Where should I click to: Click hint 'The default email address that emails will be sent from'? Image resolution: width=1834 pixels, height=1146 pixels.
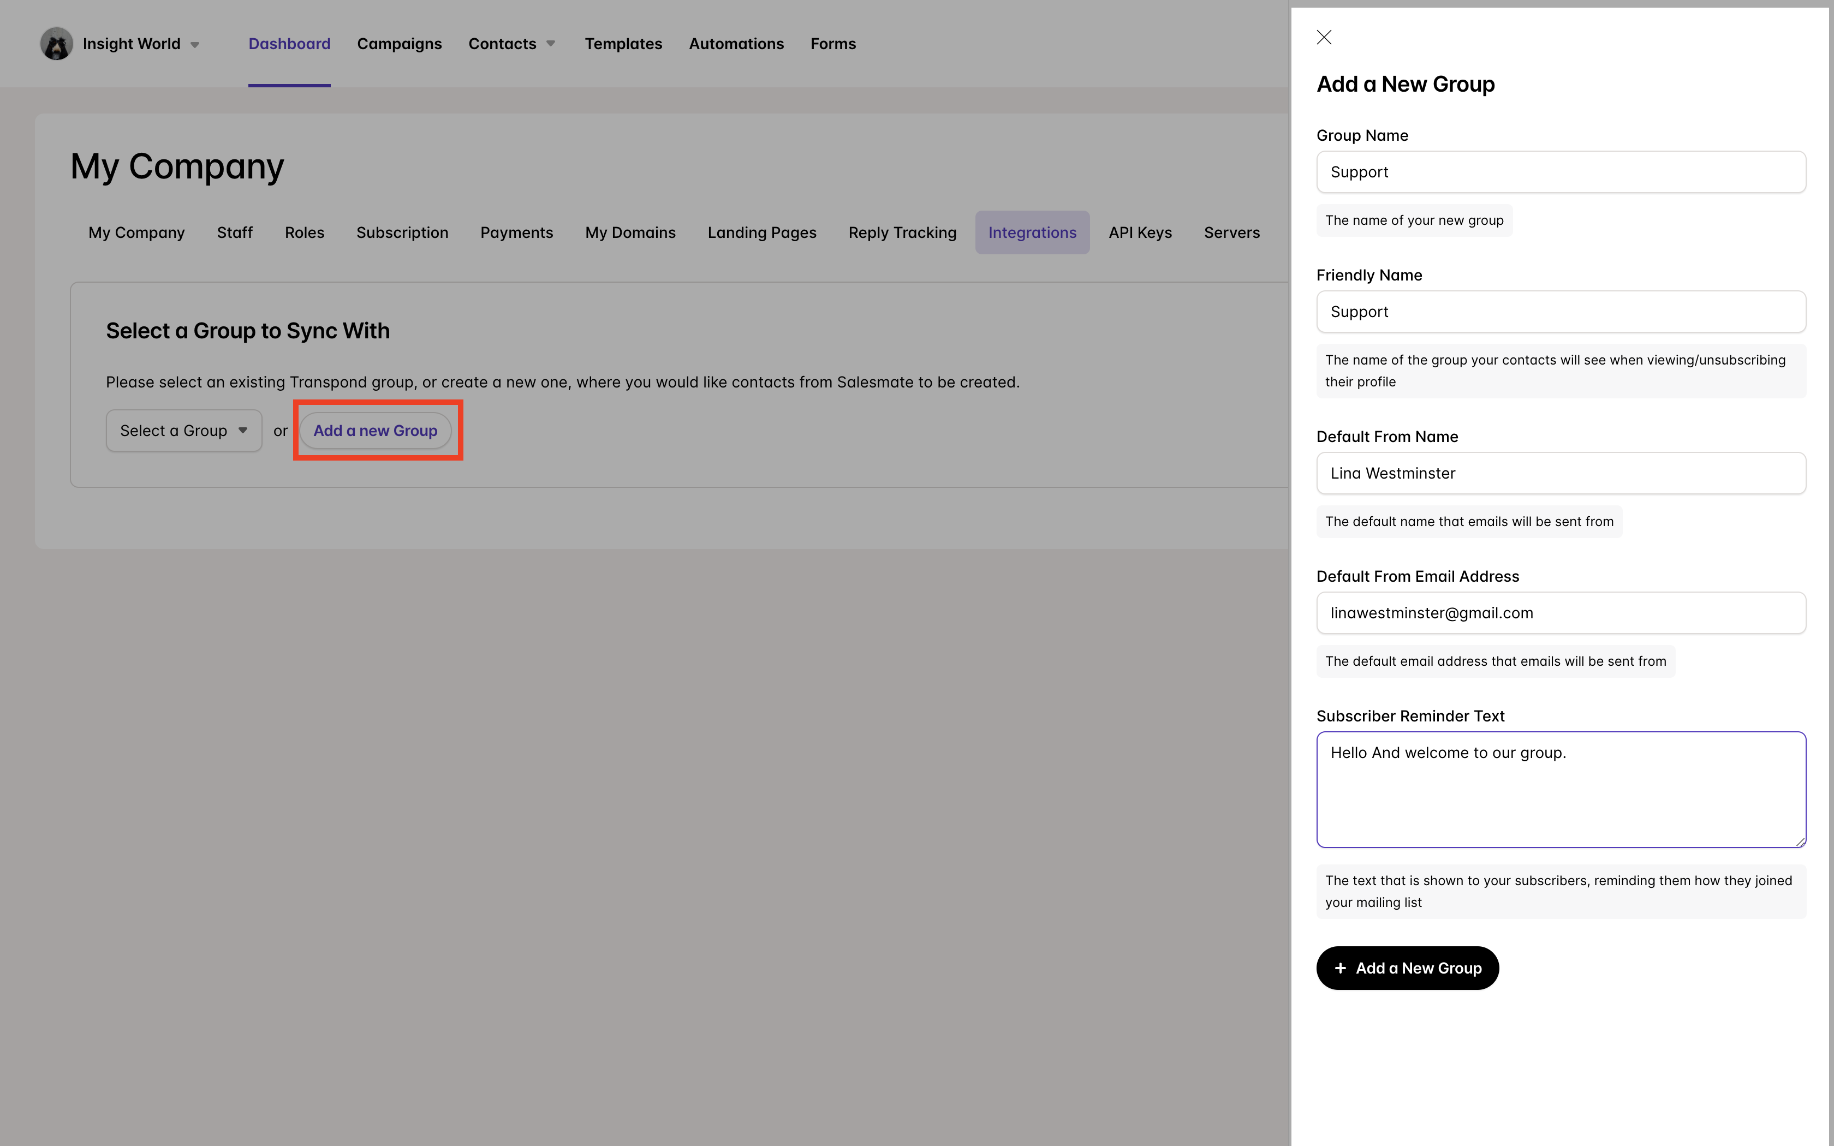pos(1496,661)
